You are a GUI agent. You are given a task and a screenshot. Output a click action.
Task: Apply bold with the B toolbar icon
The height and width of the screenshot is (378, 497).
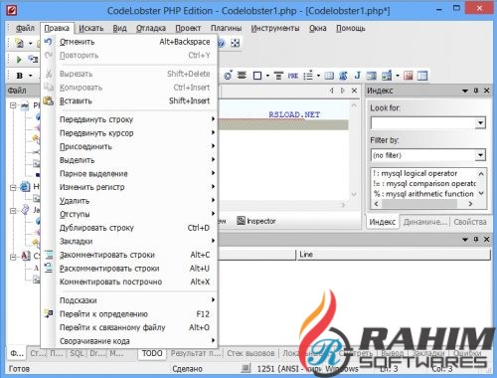pyautogui.click(x=20, y=76)
